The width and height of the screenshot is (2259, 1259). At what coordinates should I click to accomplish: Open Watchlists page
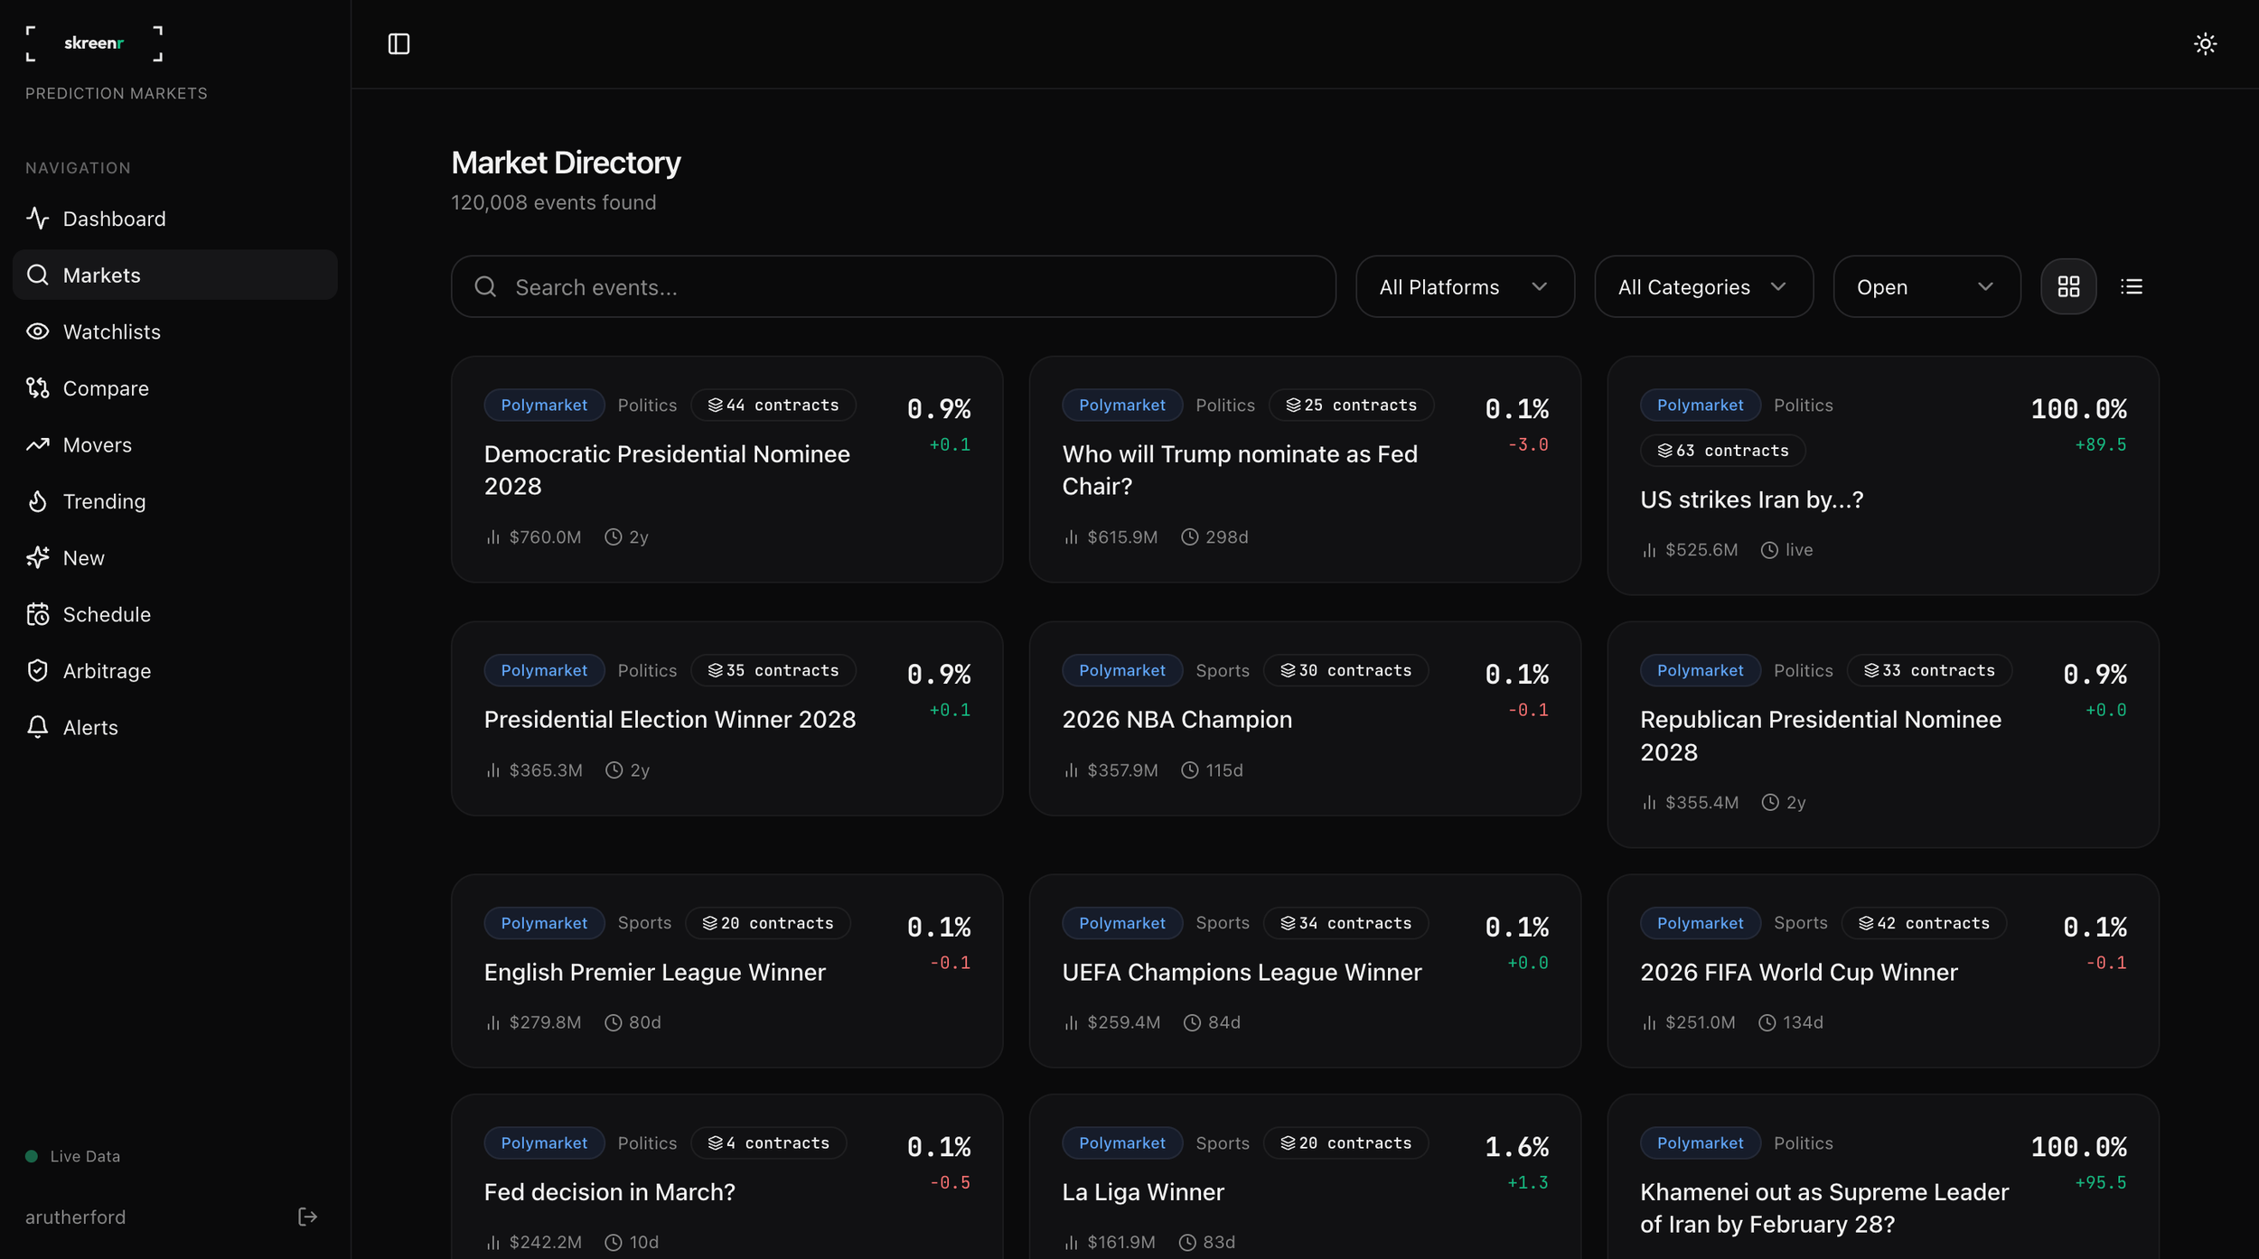tap(175, 331)
